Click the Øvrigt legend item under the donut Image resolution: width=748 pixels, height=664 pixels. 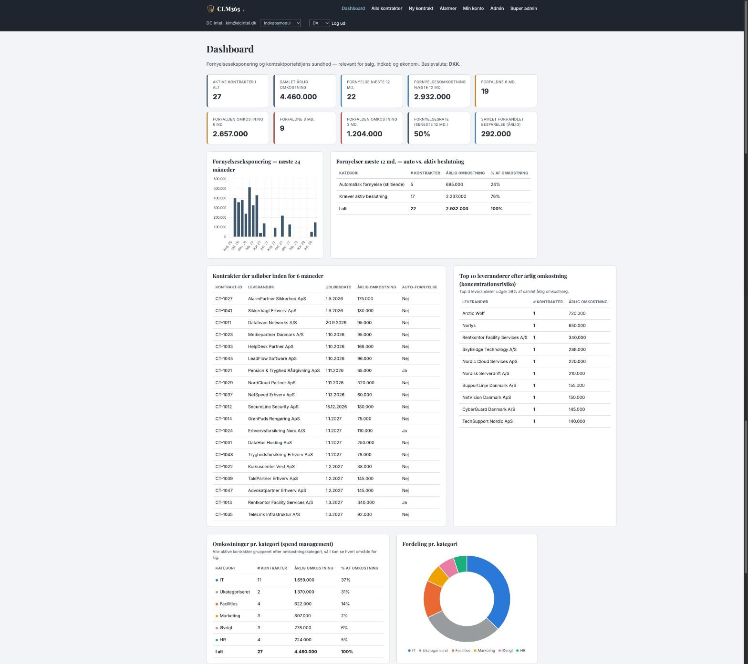[506, 650]
